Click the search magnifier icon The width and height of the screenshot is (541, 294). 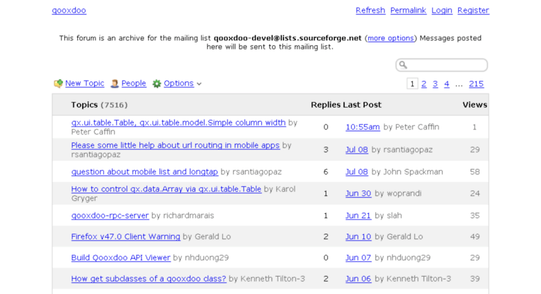(x=403, y=65)
